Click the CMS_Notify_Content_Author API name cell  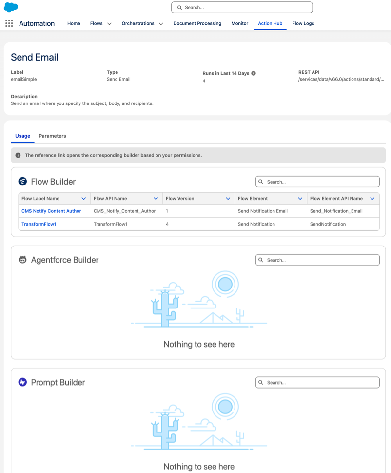(124, 211)
